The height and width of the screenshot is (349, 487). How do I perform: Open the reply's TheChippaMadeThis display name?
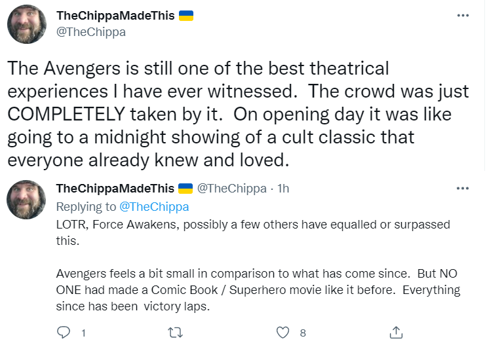point(115,189)
